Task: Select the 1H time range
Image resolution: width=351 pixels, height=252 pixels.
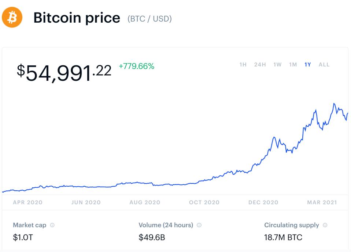Action: 242,64
